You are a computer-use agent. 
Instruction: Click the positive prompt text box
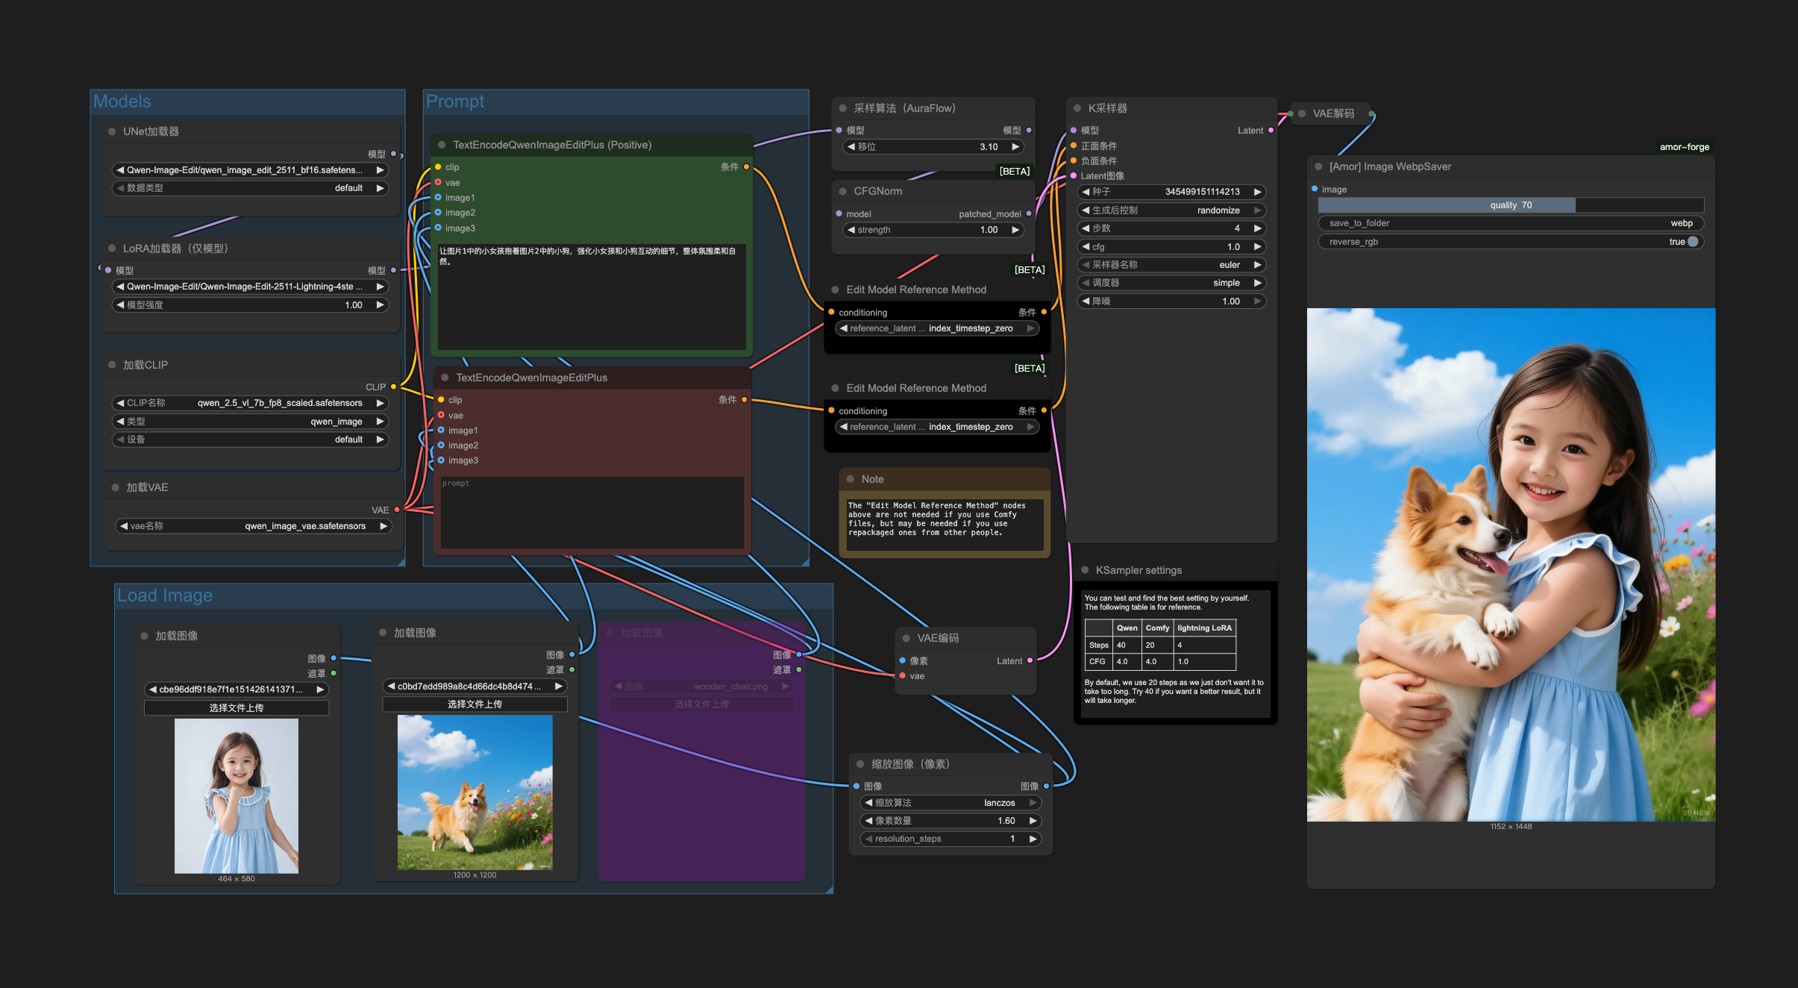pos(591,297)
